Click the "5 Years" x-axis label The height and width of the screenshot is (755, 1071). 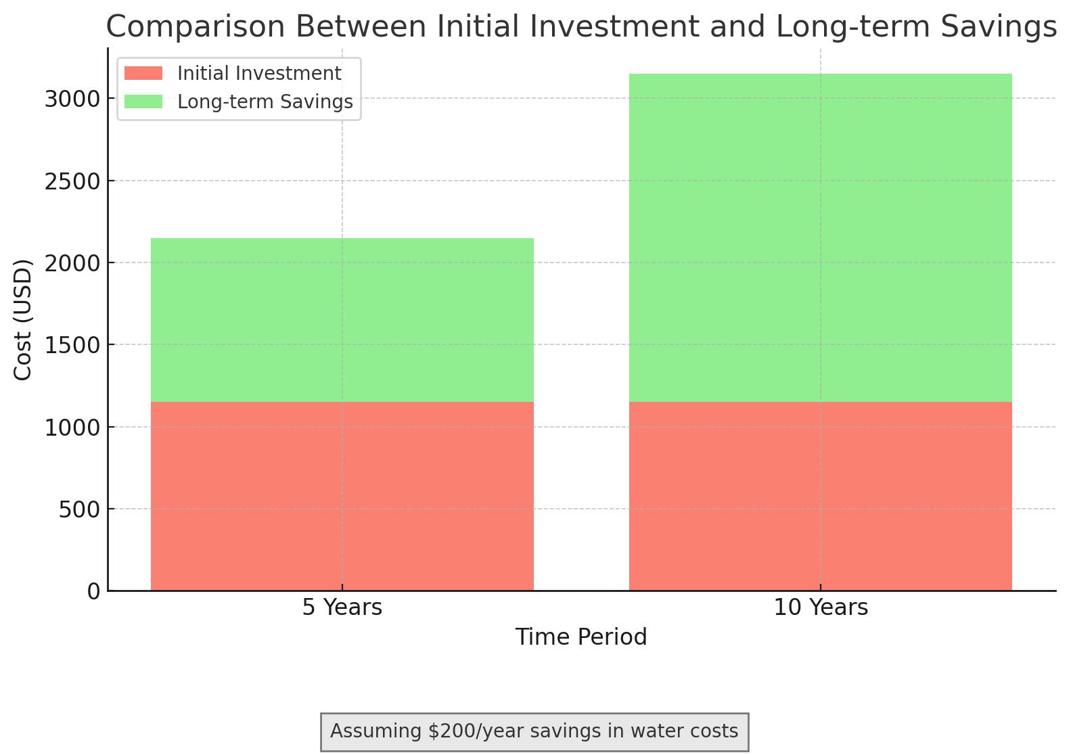click(342, 608)
